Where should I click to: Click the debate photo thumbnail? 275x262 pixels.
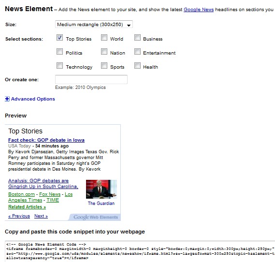click(x=101, y=189)
